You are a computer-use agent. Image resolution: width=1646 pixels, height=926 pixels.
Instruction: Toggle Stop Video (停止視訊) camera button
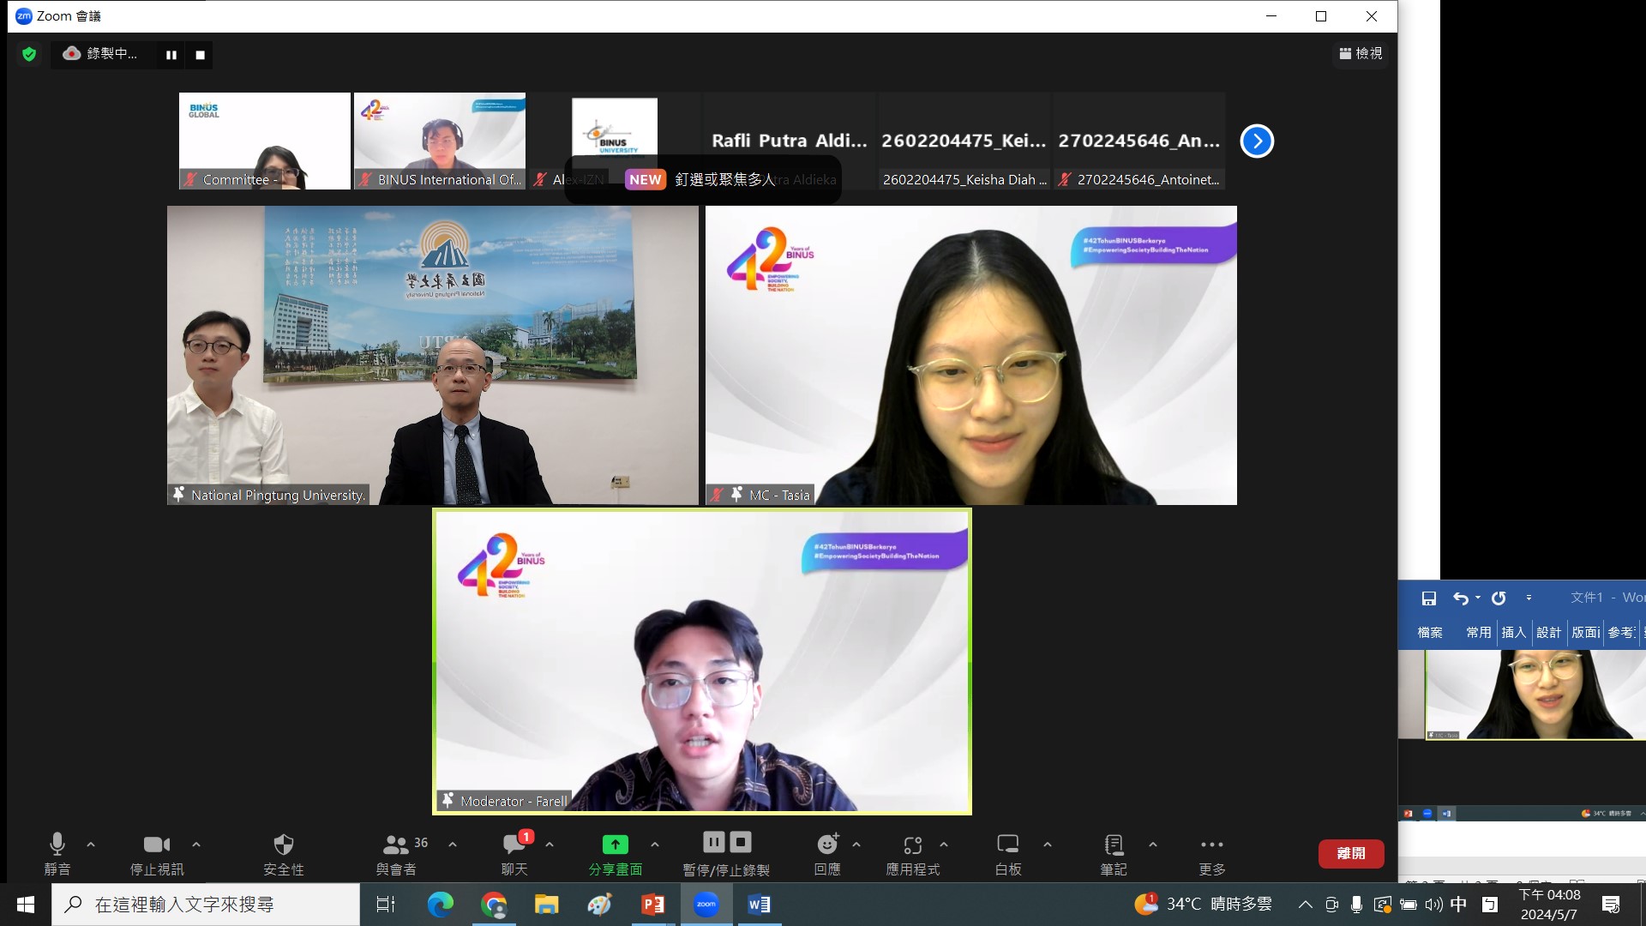coord(156,845)
